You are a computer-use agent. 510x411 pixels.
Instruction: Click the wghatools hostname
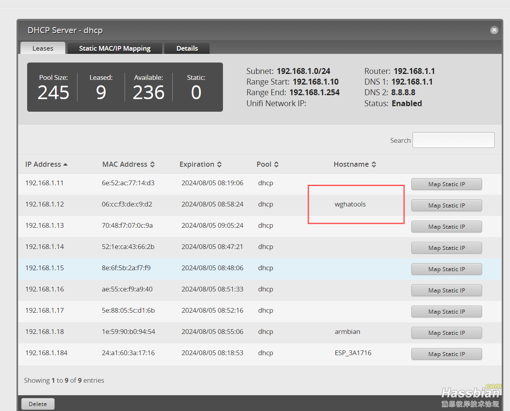tap(350, 204)
